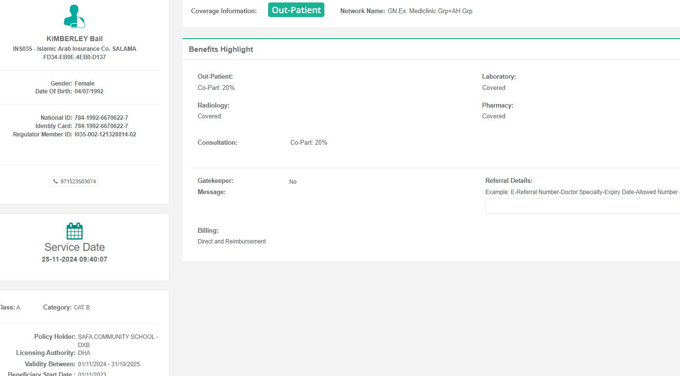
Task: Select Policy Holder SAFA COMMUNITY SCHOOL - DXB
Action: click(118, 341)
